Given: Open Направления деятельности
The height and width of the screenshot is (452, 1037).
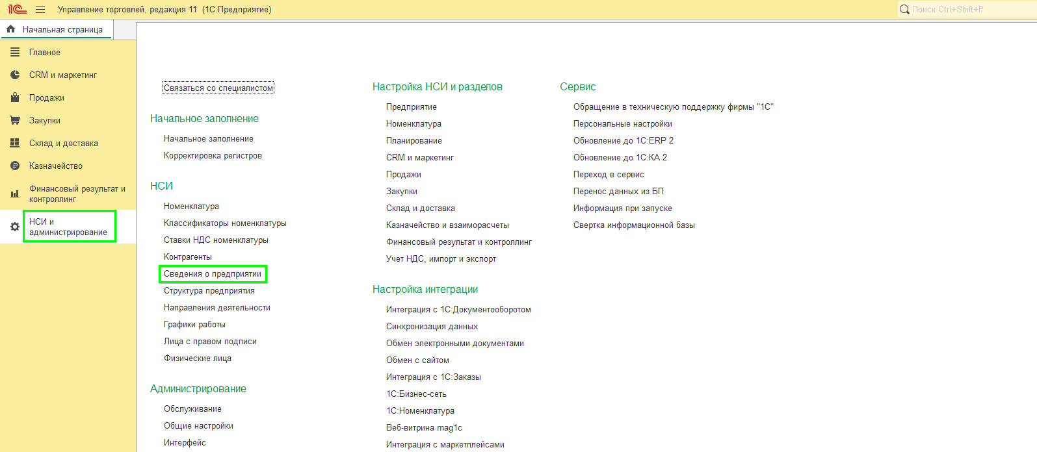Looking at the screenshot, I should coord(217,307).
